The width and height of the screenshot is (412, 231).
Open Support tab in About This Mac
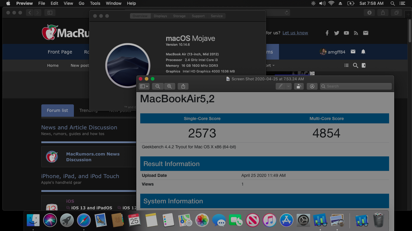[198, 16]
